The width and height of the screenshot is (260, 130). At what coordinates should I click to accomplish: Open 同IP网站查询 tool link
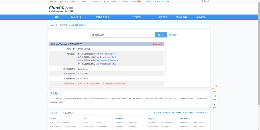(88, 126)
